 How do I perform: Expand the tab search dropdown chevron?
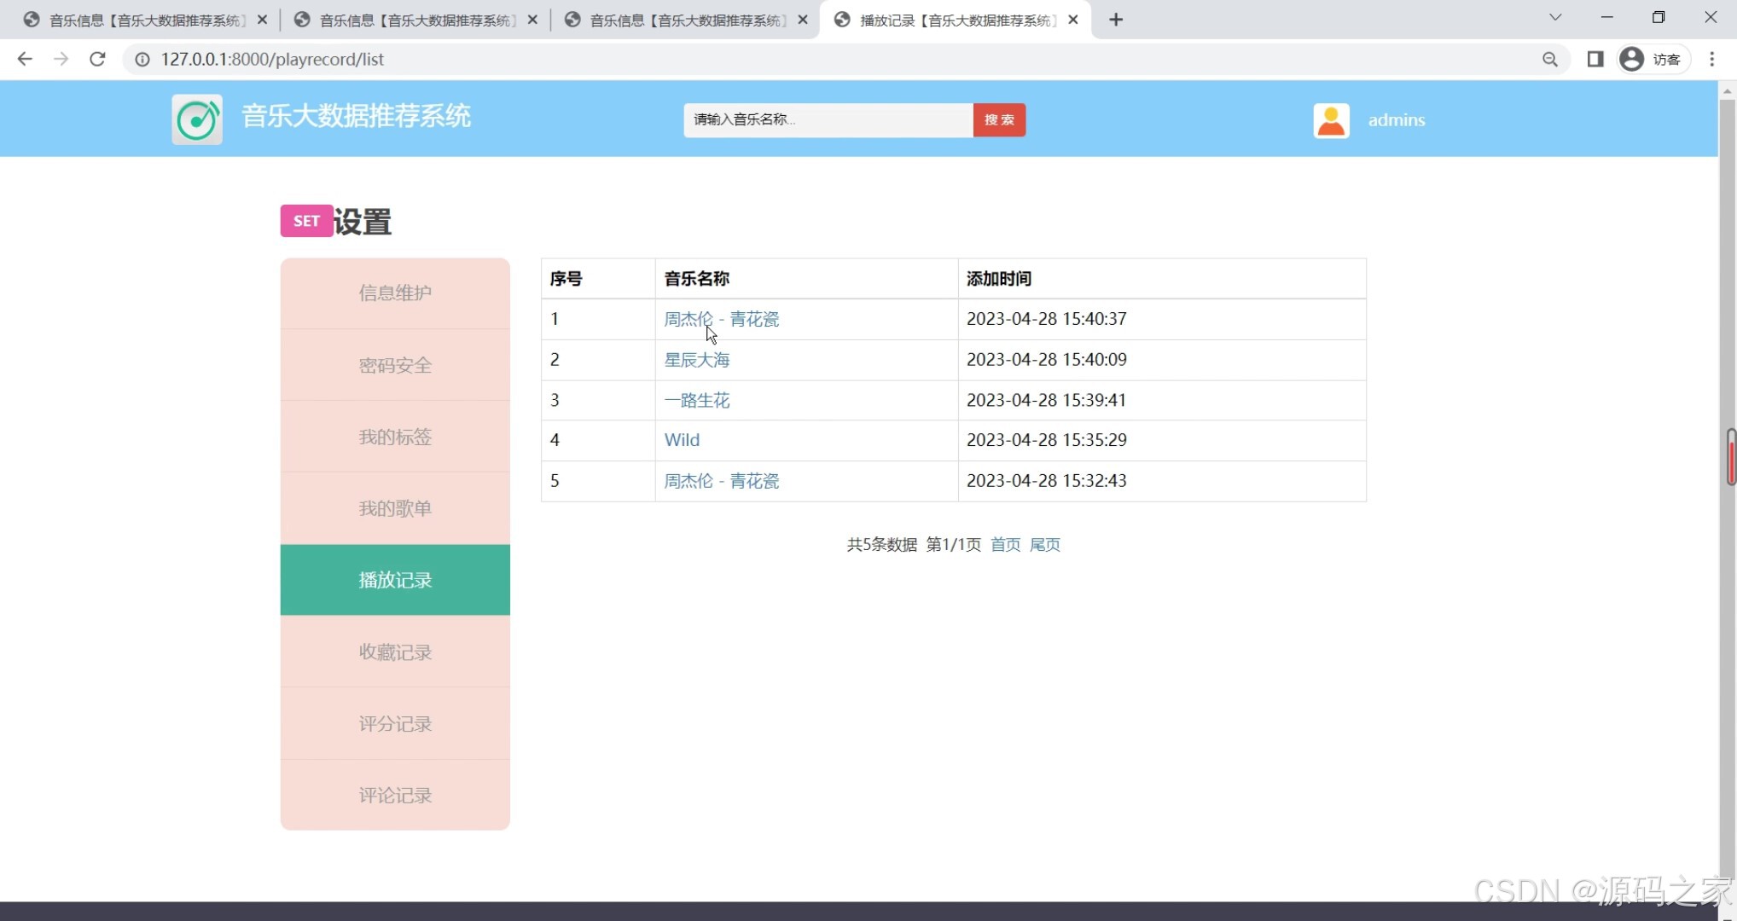click(1554, 18)
